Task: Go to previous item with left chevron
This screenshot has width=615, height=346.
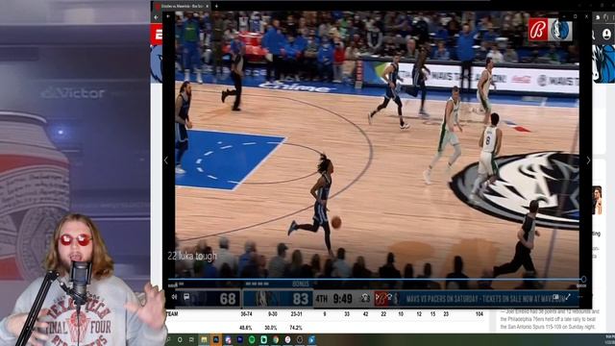Action: click(166, 161)
